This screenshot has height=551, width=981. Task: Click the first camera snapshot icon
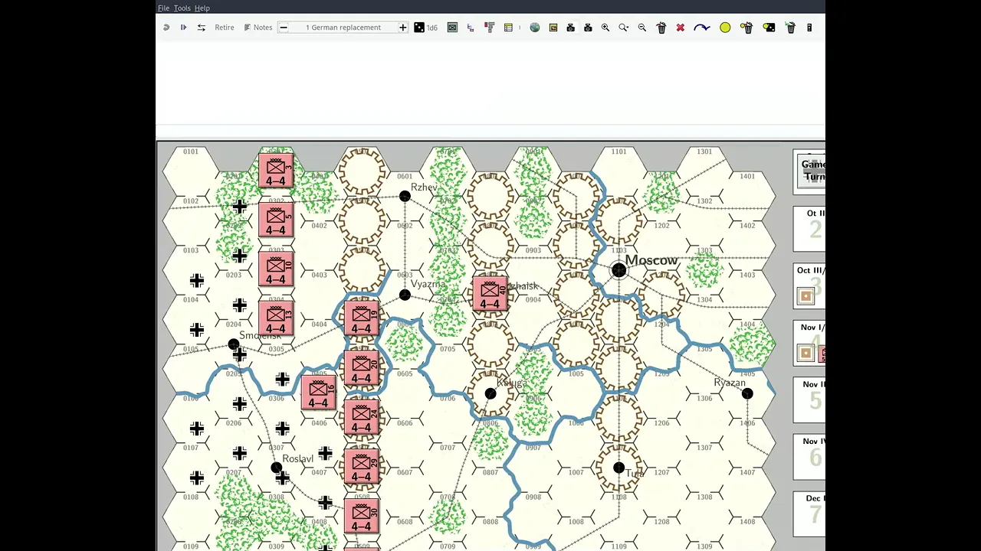[x=570, y=28]
